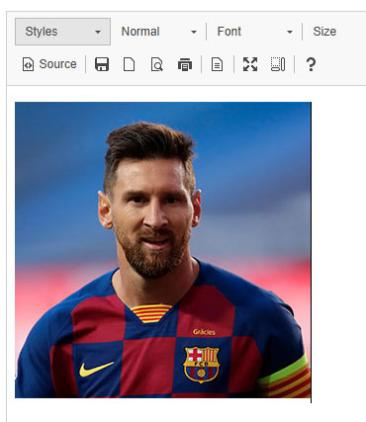Open About CKEditor question mark
Viewport: 366px width, 422px height.
pyautogui.click(x=311, y=64)
